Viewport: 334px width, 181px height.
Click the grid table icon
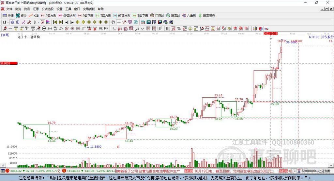[x=255, y=29]
